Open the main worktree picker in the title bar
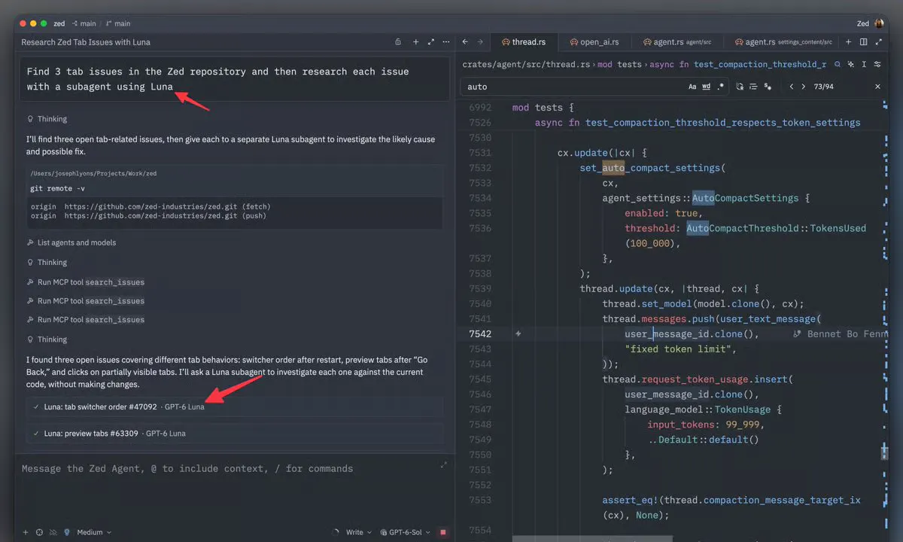Screen dimensions: 903x542 84,23
